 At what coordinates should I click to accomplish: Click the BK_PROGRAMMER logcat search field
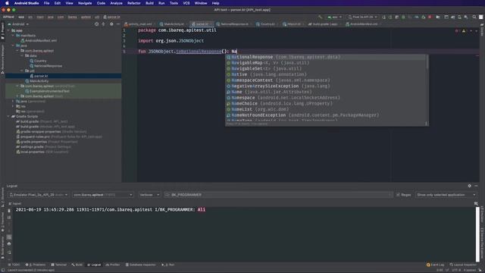tap(278, 195)
